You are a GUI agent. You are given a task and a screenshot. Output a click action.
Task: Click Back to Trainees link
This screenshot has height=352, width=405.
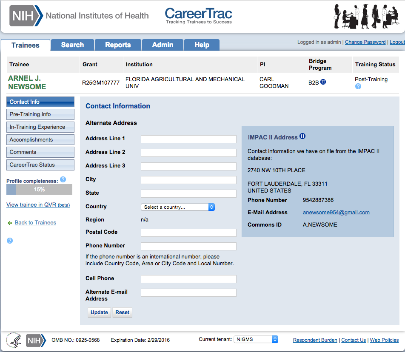[35, 222]
